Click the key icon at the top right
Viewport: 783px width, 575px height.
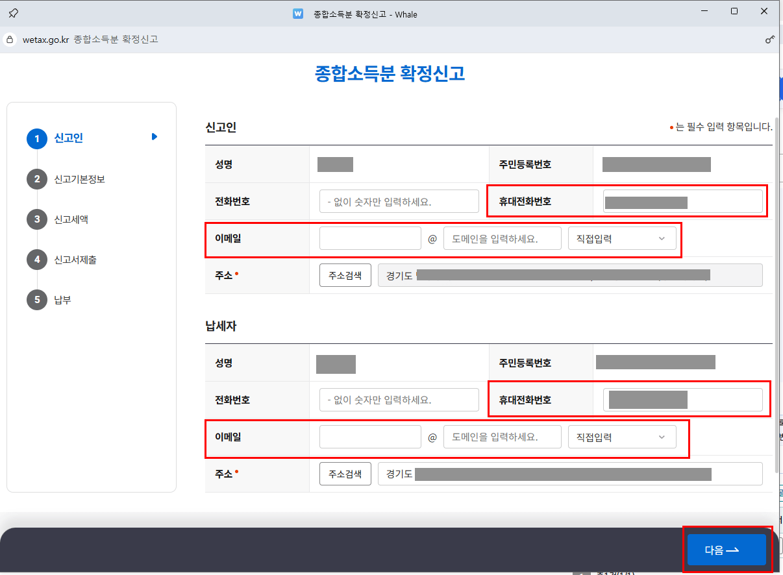coord(769,39)
